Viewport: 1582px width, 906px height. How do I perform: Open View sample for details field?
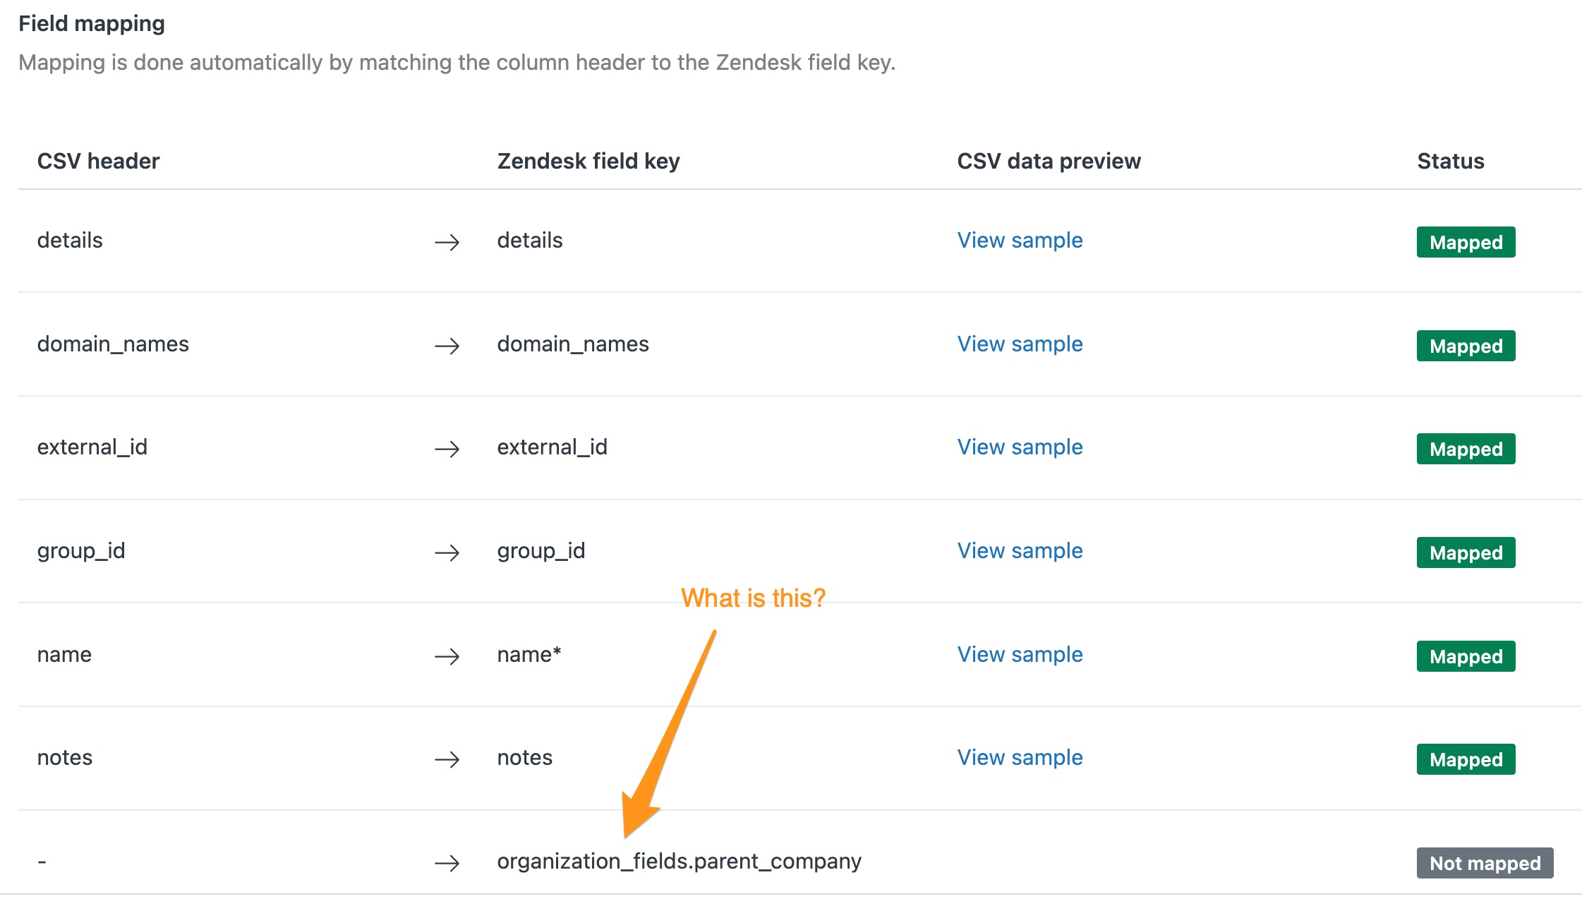point(1020,241)
